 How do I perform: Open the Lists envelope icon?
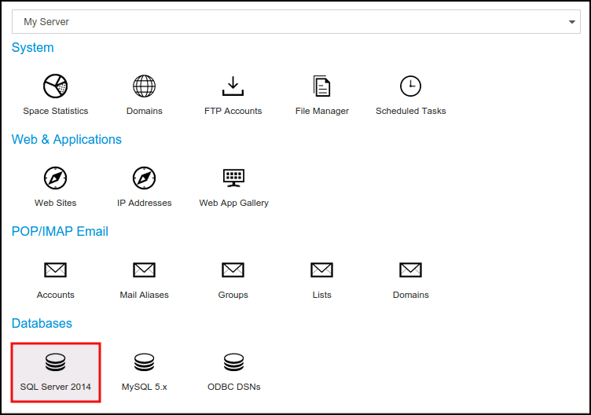pyautogui.click(x=321, y=270)
